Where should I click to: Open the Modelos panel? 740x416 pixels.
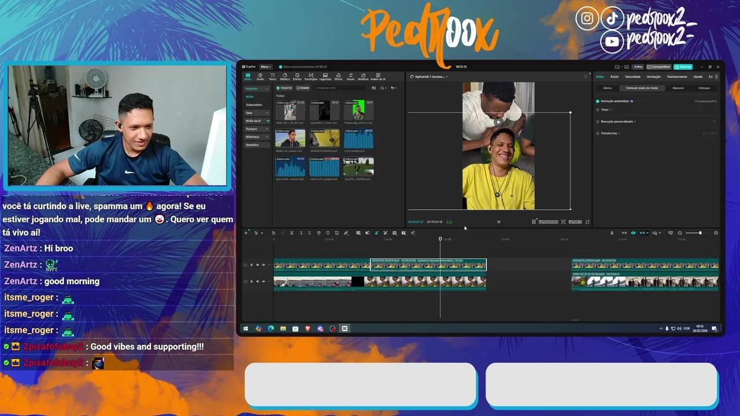pyautogui.click(x=363, y=77)
